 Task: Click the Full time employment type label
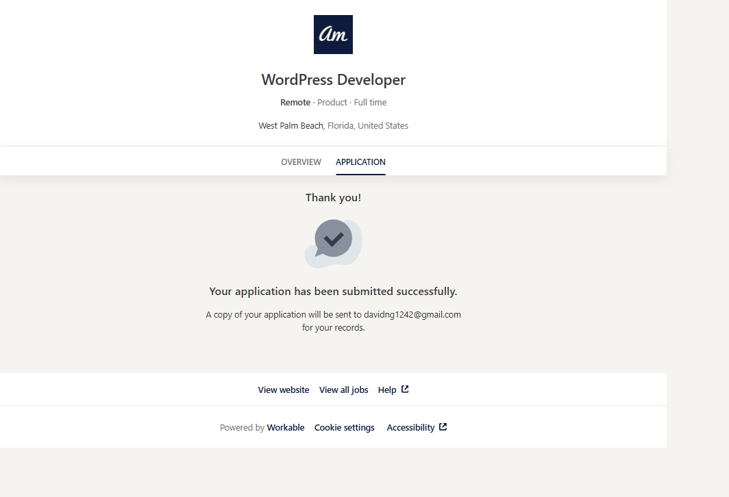click(x=370, y=103)
